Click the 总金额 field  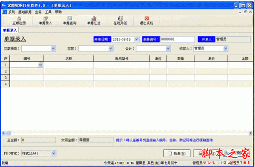point(39,140)
